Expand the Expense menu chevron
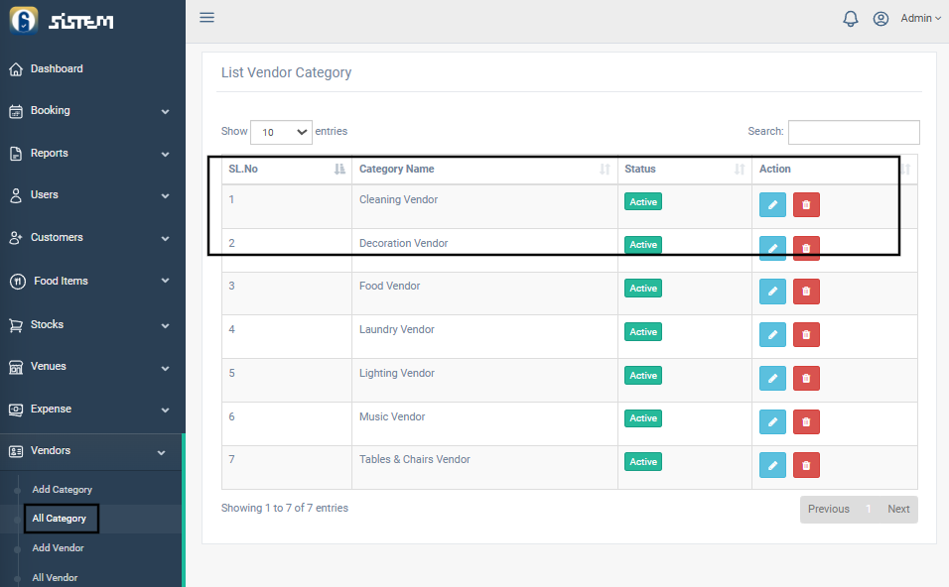This screenshot has width=949, height=587. coord(165,410)
